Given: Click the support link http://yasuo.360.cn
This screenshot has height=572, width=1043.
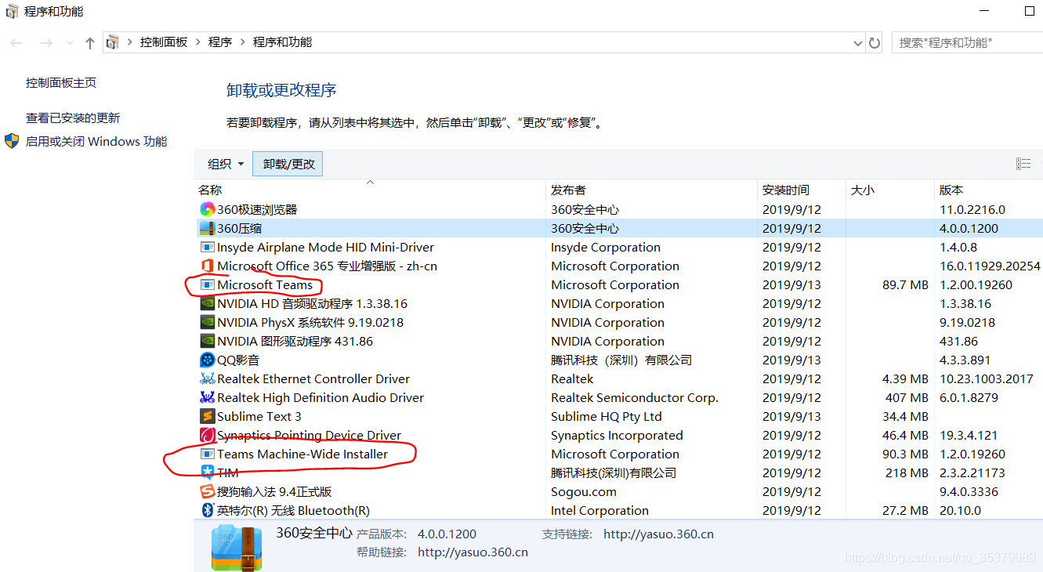Looking at the screenshot, I should pos(658,534).
